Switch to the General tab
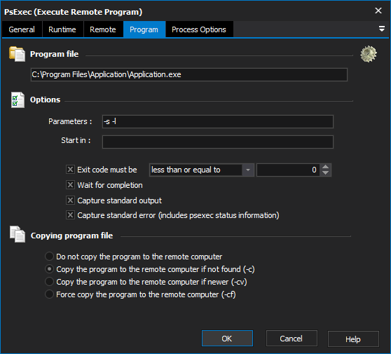This screenshot has height=354, width=391. coord(22,29)
